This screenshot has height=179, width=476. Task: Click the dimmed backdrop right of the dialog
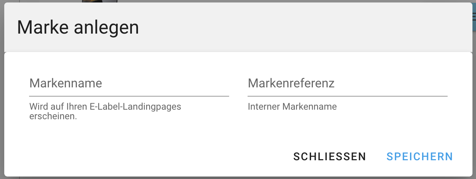474,106
